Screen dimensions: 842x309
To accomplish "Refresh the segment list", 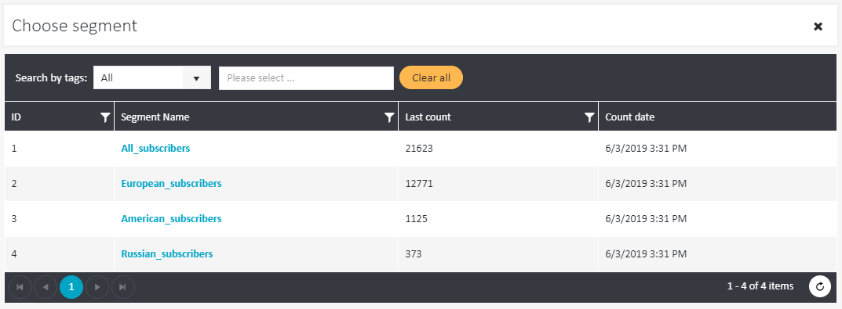I will [819, 286].
